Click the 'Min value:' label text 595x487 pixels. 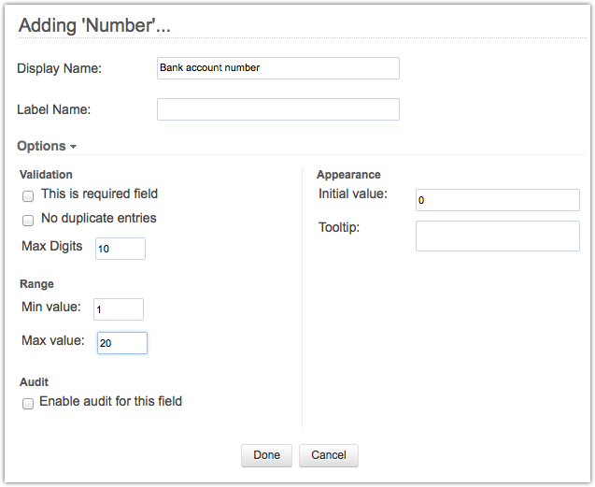51,307
